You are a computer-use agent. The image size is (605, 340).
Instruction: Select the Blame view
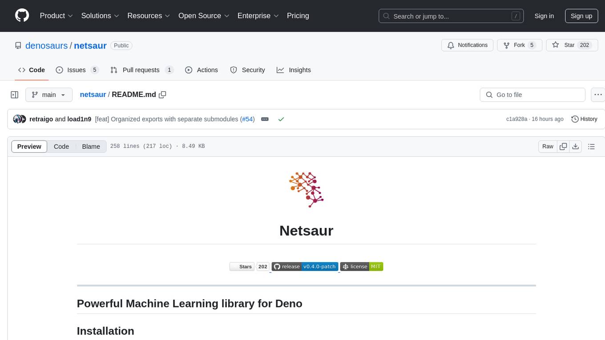(x=91, y=146)
